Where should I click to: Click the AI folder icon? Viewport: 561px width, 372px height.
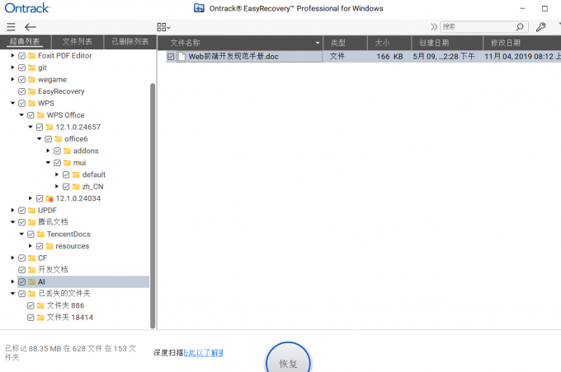32,281
